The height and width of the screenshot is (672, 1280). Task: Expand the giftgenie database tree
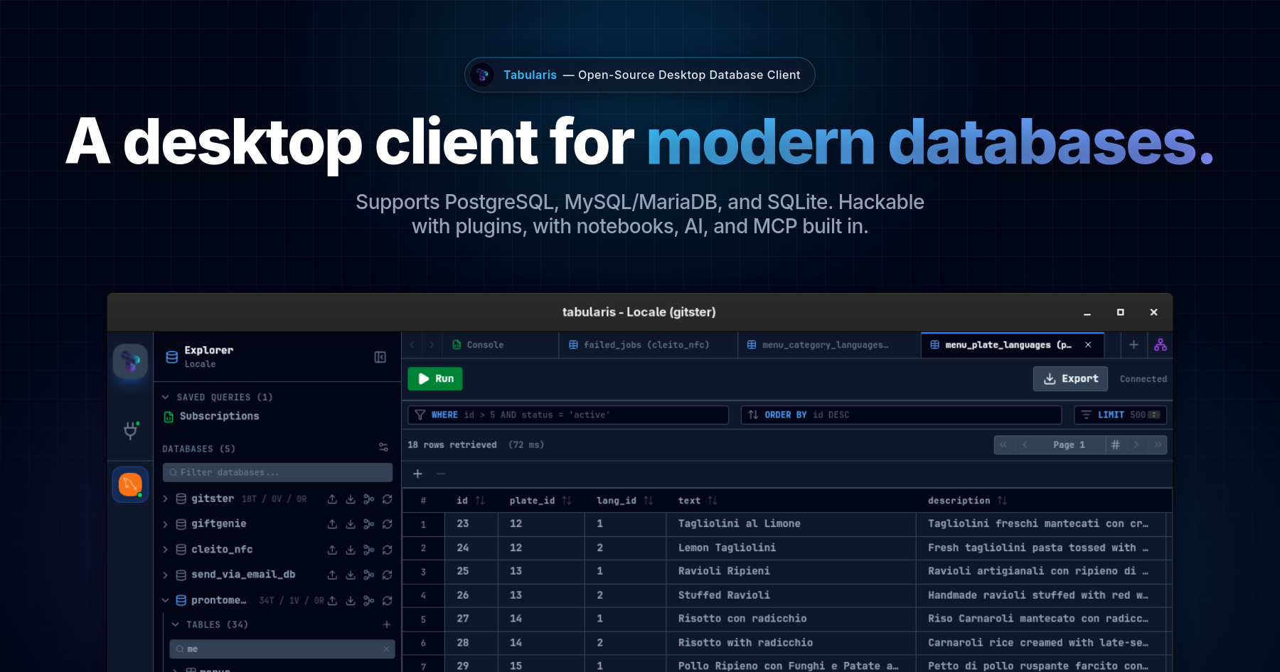click(166, 524)
